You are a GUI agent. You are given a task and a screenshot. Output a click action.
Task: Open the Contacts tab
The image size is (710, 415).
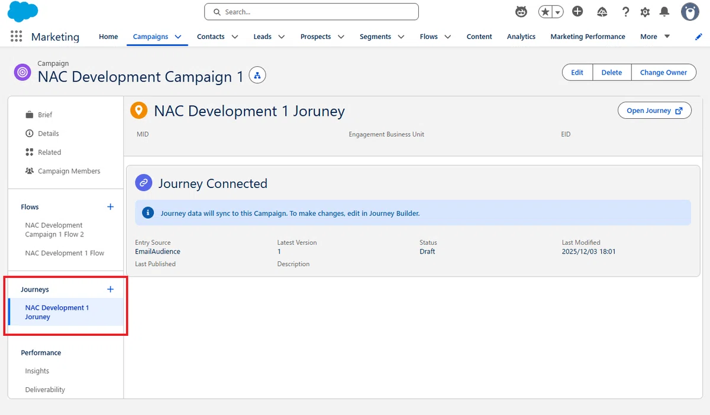[211, 37]
